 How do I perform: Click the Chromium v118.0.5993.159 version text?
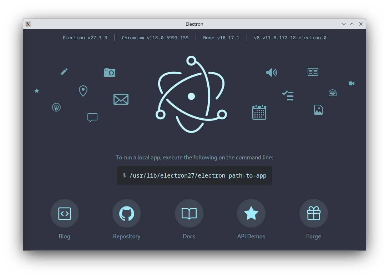(x=155, y=38)
